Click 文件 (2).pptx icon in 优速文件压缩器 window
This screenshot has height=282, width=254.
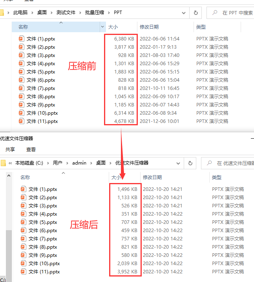click(x=24, y=198)
